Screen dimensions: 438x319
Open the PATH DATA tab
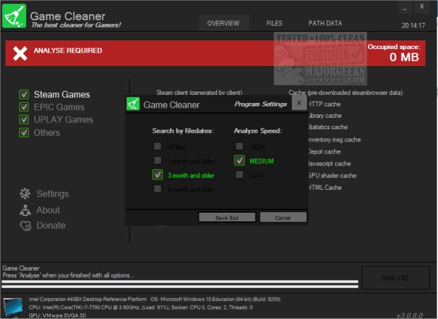[x=325, y=23]
